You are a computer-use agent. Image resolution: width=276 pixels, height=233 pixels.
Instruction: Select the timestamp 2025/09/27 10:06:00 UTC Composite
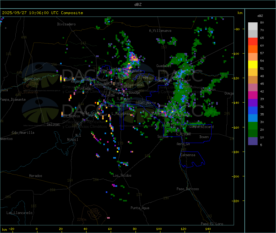pos(42,13)
